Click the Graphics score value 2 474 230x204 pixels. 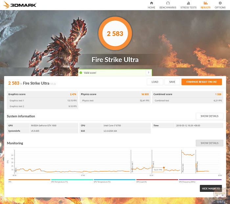pos(73,94)
